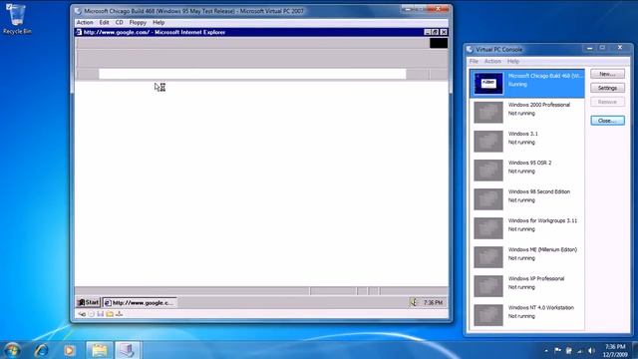
Task: Select Windows ME (Millenium Edition) virtual machine
Action: coord(527,257)
